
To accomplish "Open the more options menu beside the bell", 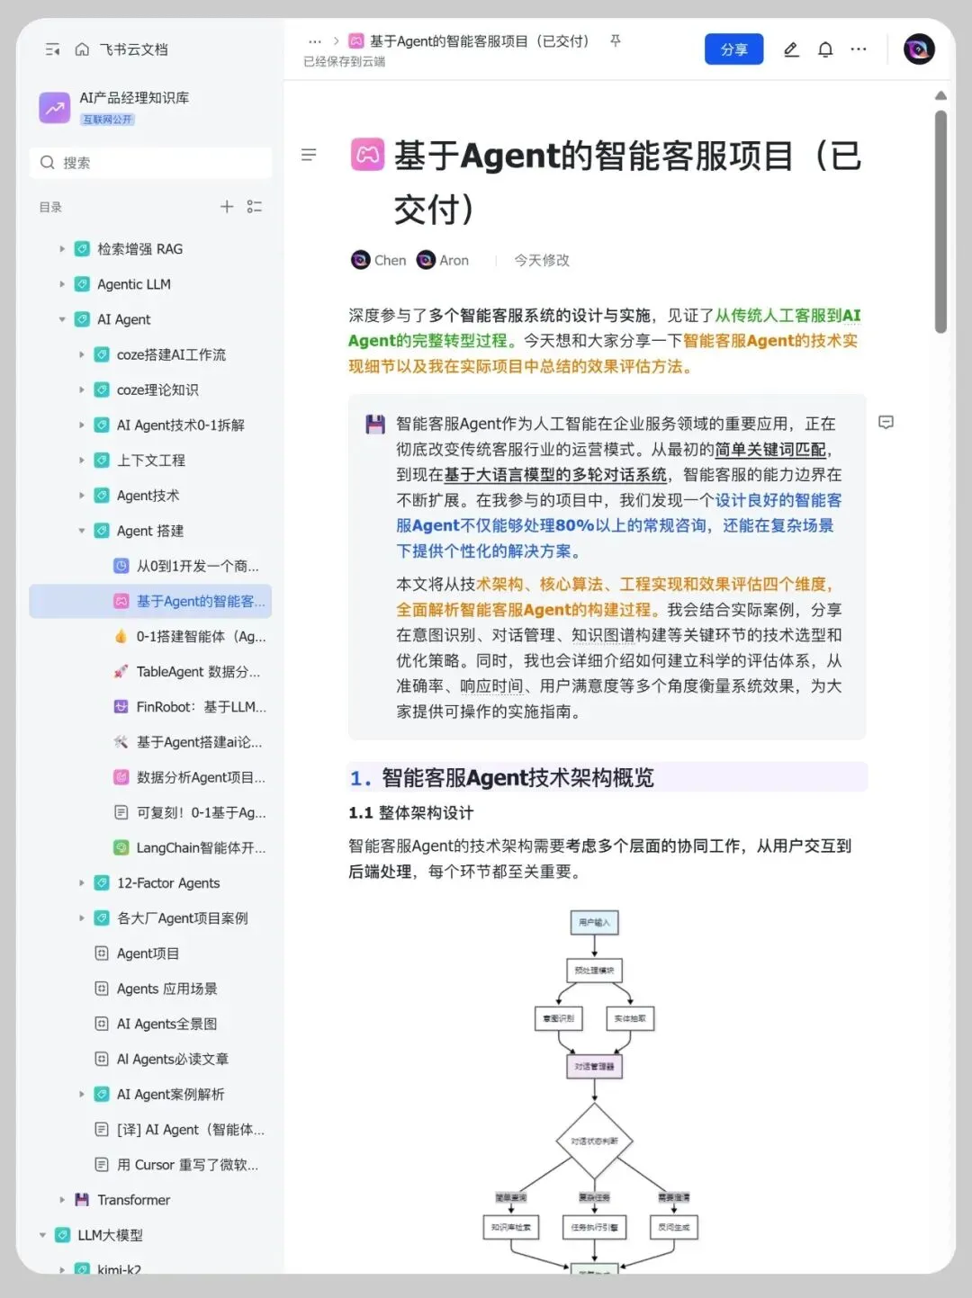I will point(859,49).
